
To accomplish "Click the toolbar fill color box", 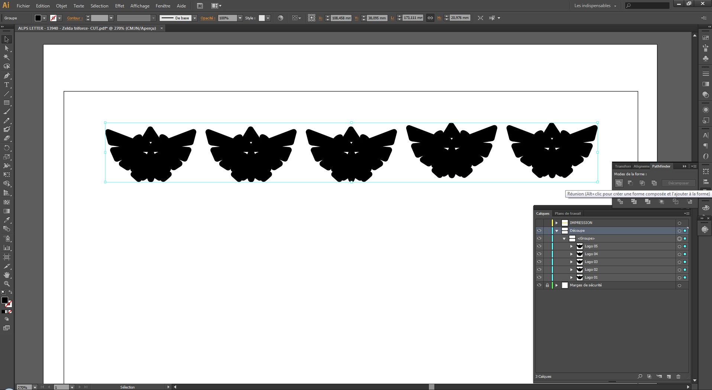I will 5,300.
